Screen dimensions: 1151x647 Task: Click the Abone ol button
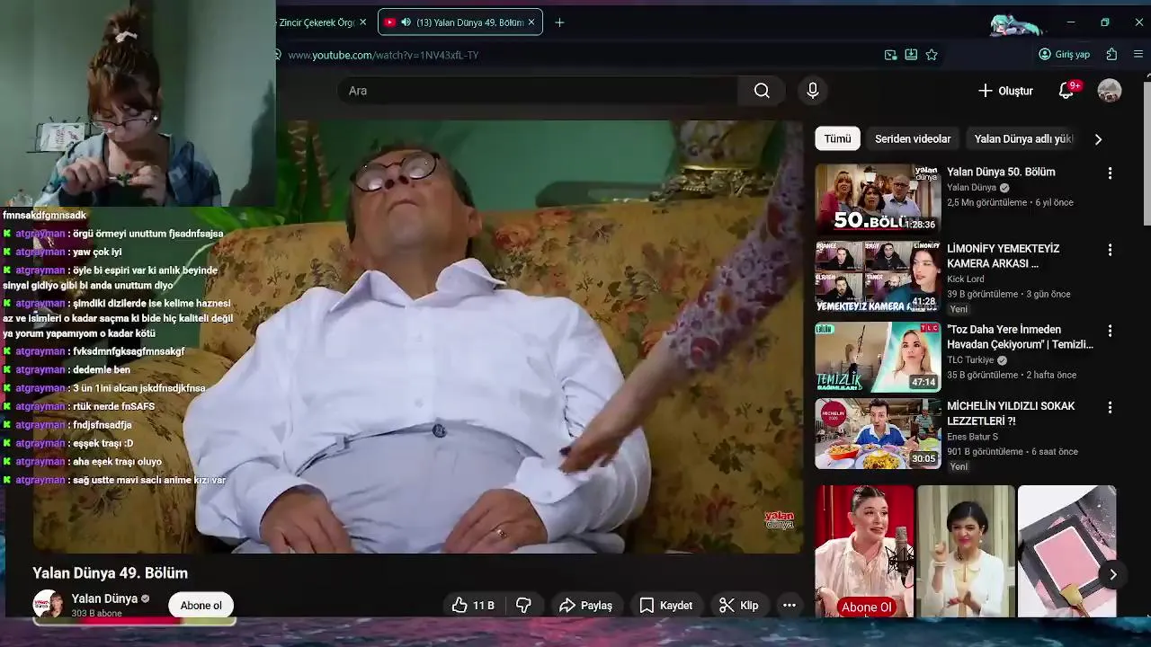tap(201, 606)
